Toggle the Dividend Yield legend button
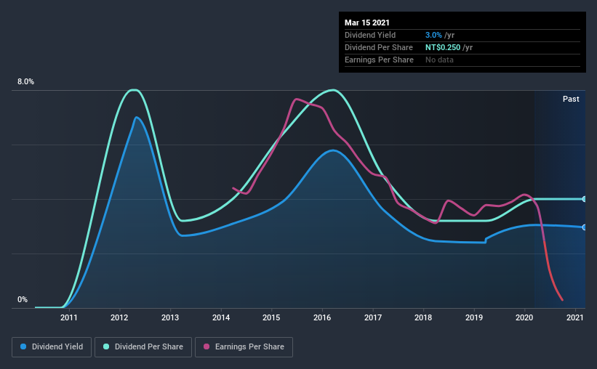 coord(52,347)
